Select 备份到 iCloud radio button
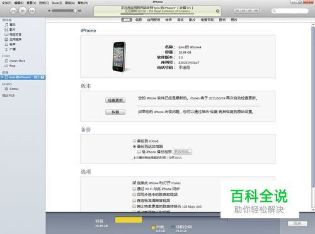 [x=134, y=141]
